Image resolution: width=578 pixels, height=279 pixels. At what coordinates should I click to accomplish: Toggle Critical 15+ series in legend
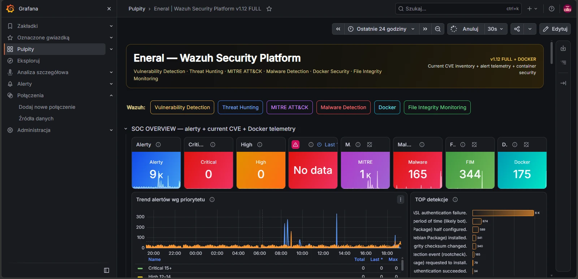(x=160, y=268)
